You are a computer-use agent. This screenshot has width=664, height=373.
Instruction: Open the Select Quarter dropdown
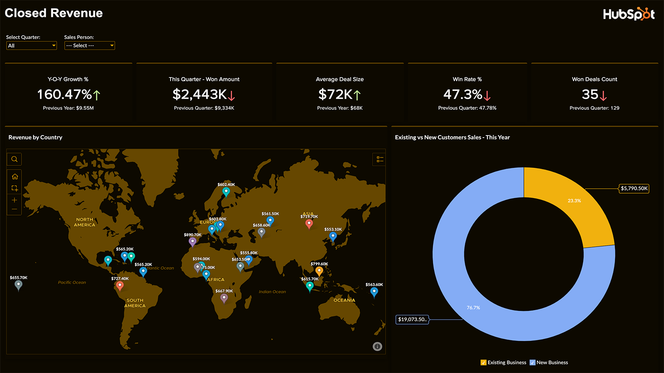(31, 46)
